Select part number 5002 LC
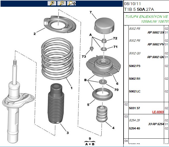 click(135, 91)
